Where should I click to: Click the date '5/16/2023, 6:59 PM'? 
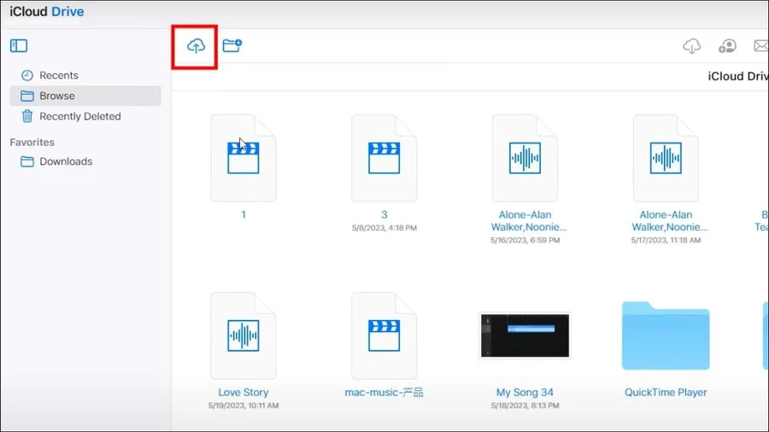(x=525, y=240)
